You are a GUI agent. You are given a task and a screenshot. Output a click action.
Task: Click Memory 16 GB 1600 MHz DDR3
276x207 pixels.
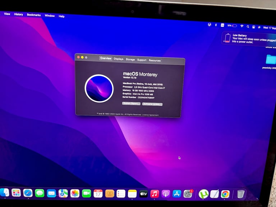138,91
